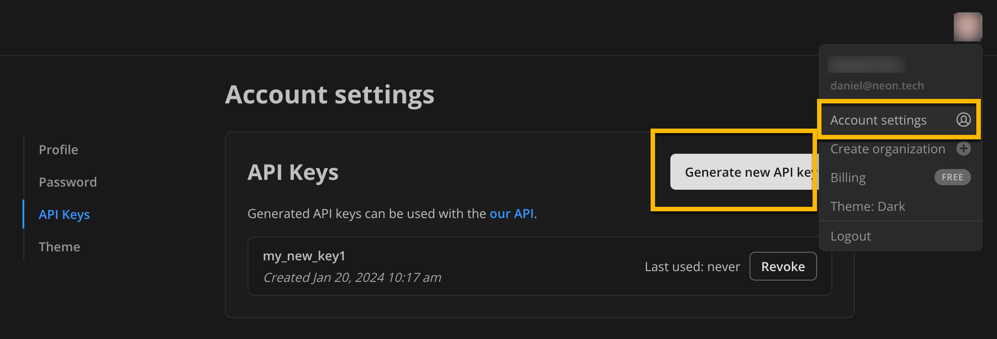Open the Password settings tab

67,182
